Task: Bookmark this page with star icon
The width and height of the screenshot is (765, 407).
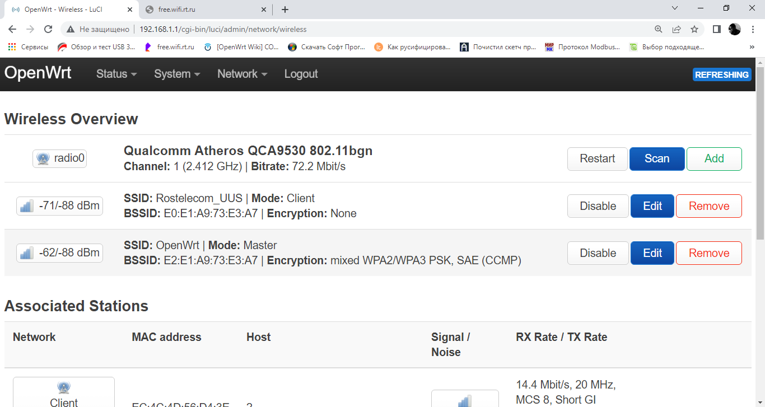Action: click(694, 29)
